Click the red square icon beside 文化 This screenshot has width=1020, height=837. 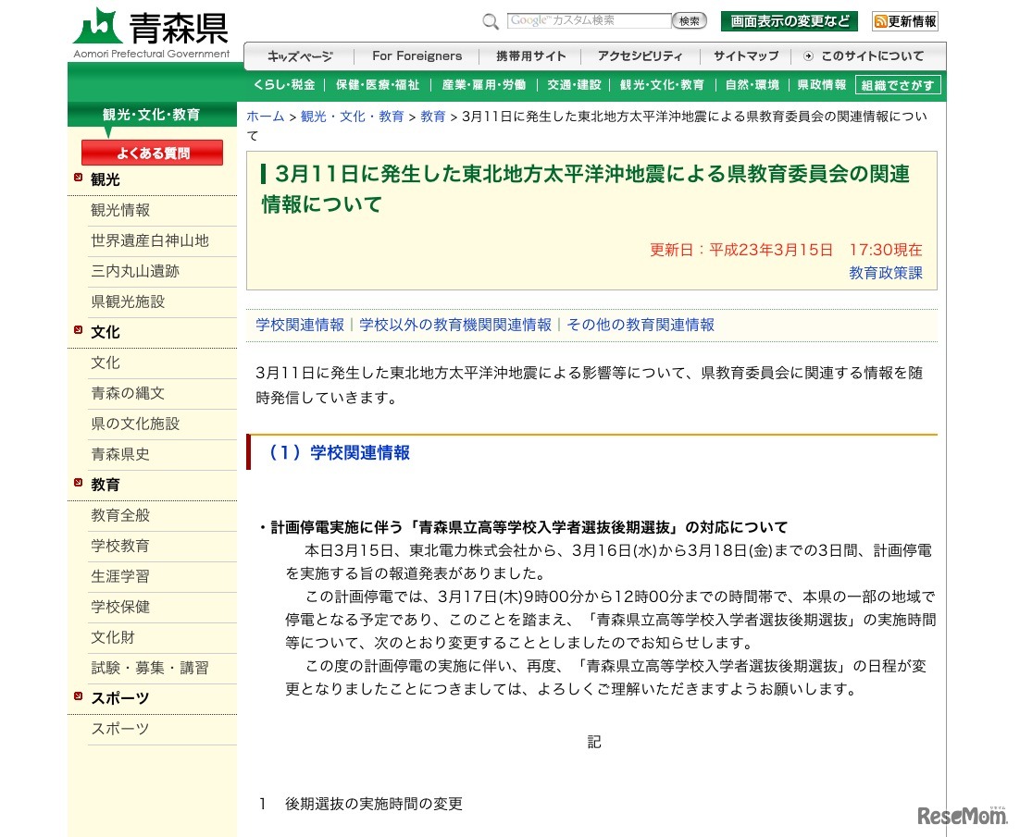[x=78, y=330]
